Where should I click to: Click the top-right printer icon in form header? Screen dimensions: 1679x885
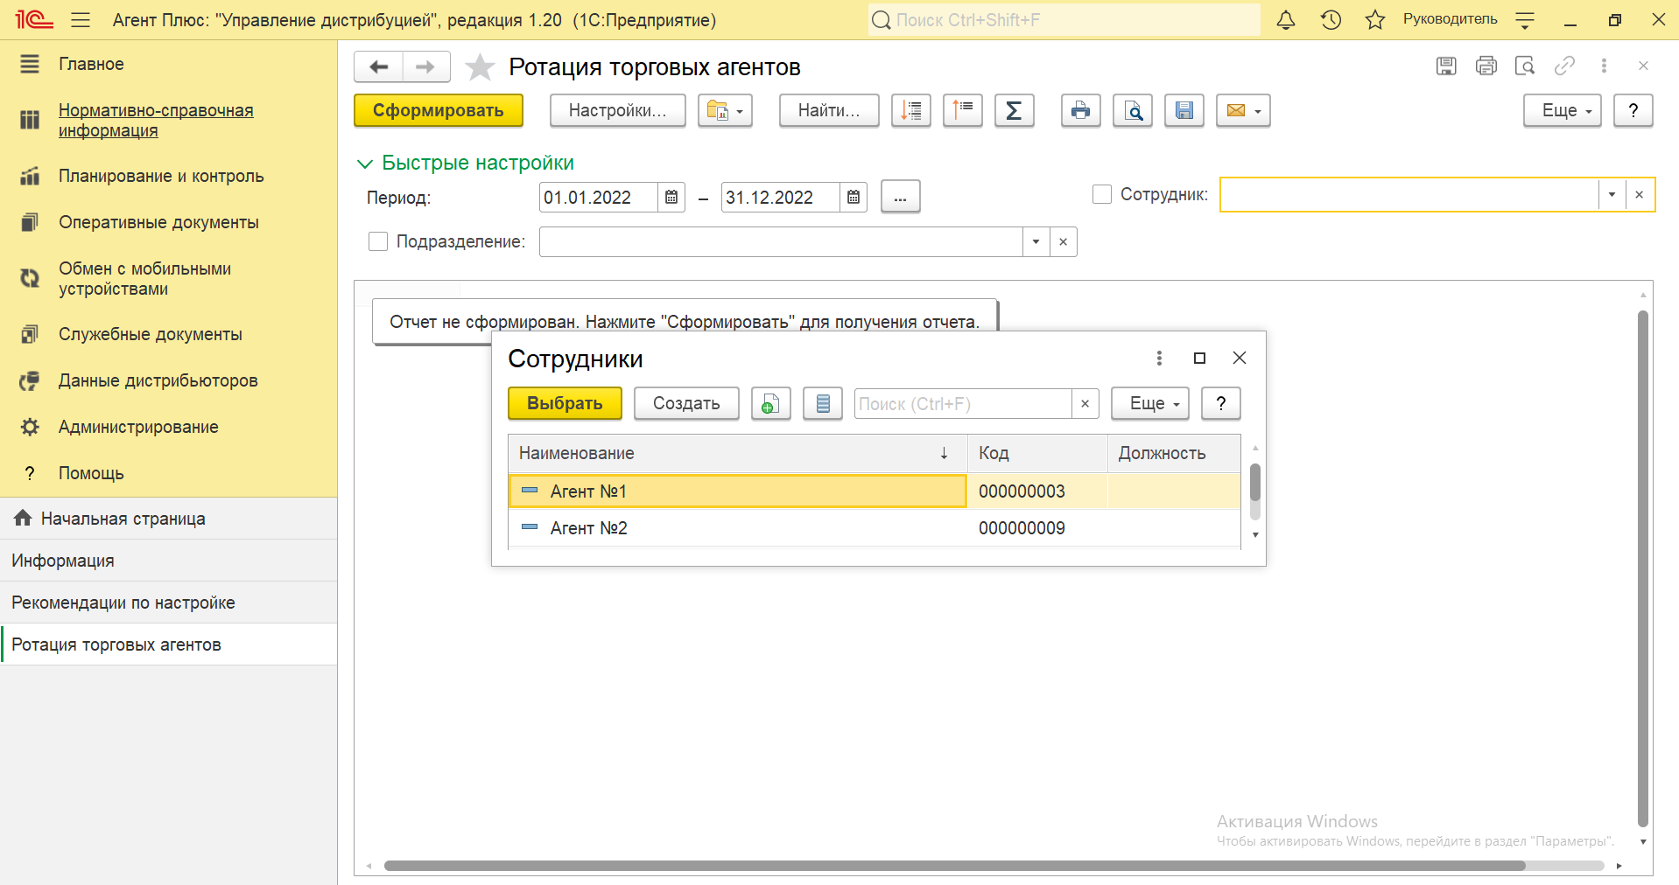pos(1486,66)
